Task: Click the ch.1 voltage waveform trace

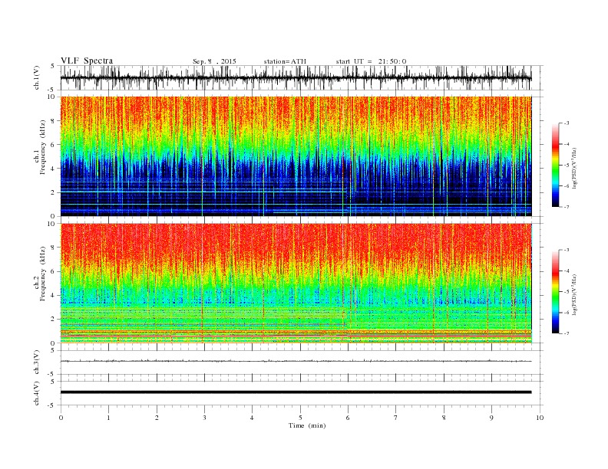Action: pos(296,78)
